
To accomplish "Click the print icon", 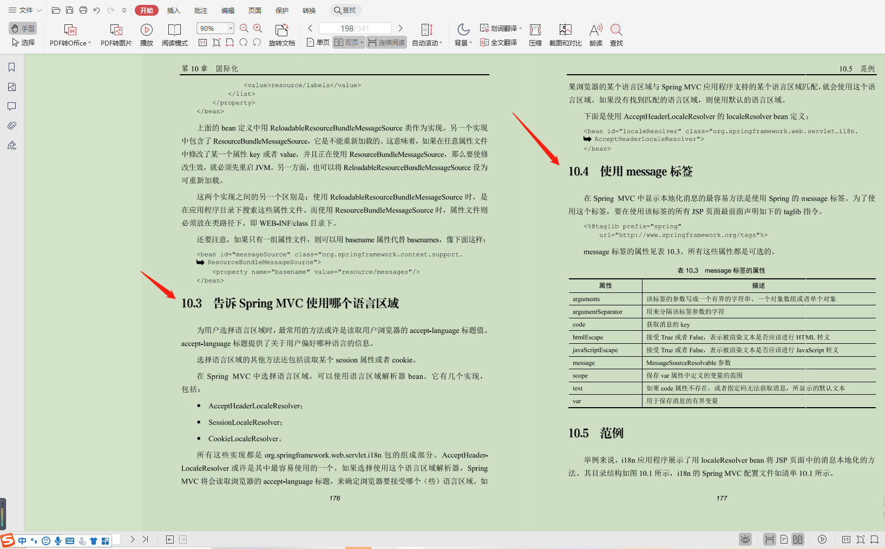I will (x=83, y=10).
